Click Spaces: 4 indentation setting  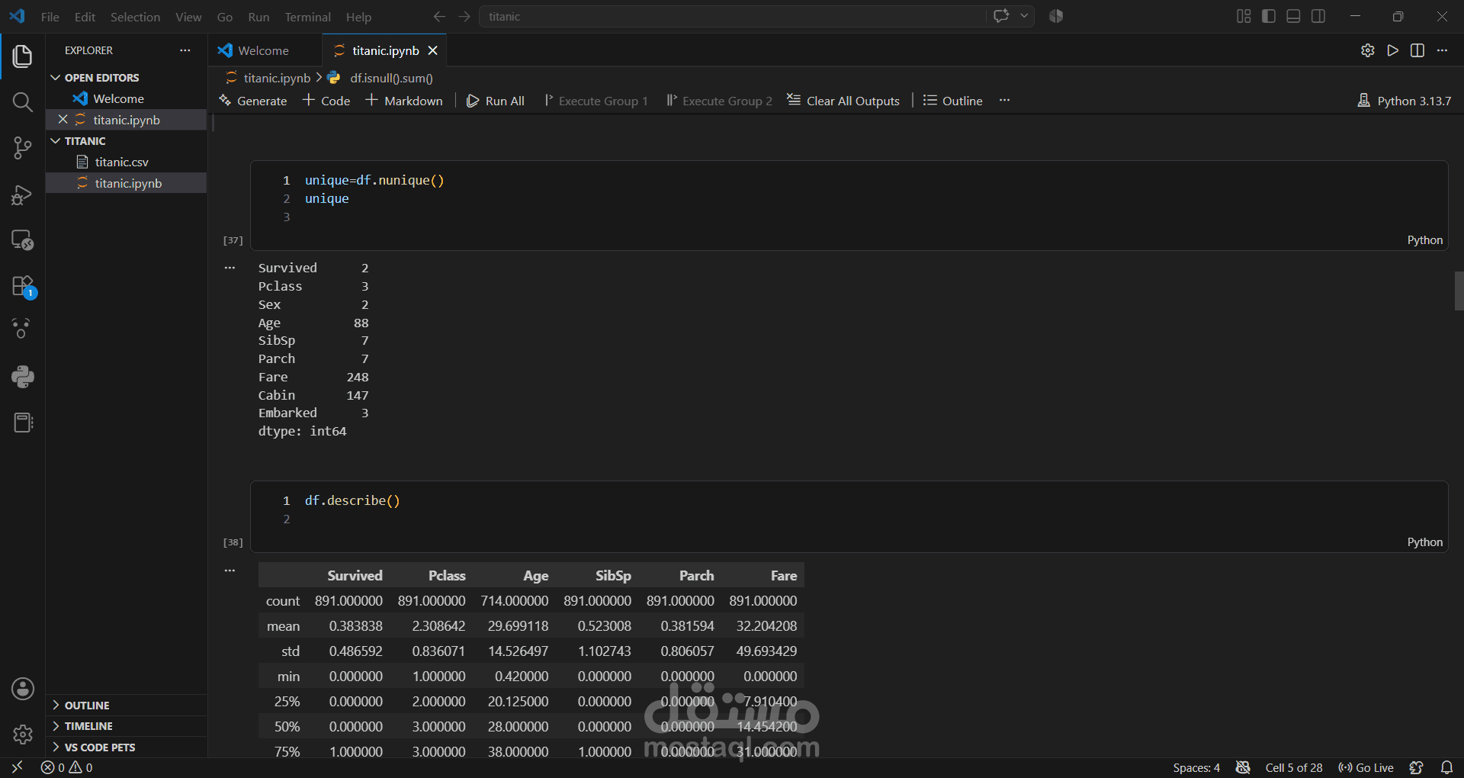tap(1196, 767)
